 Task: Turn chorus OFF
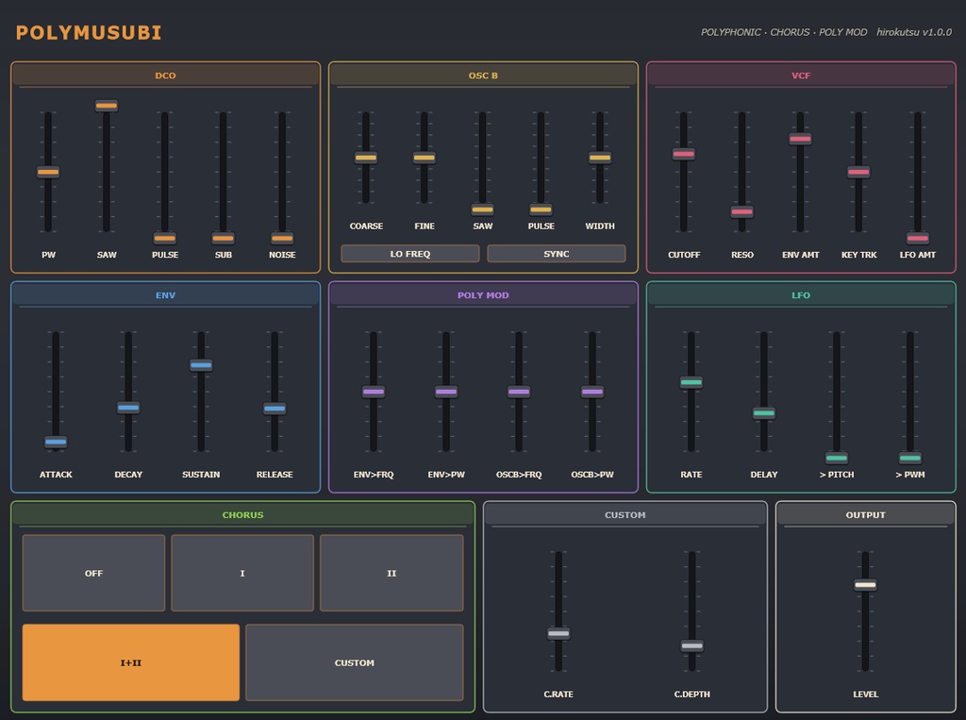coord(93,574)
